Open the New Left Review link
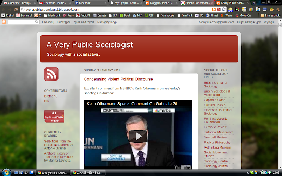 (x=215, y=137)
